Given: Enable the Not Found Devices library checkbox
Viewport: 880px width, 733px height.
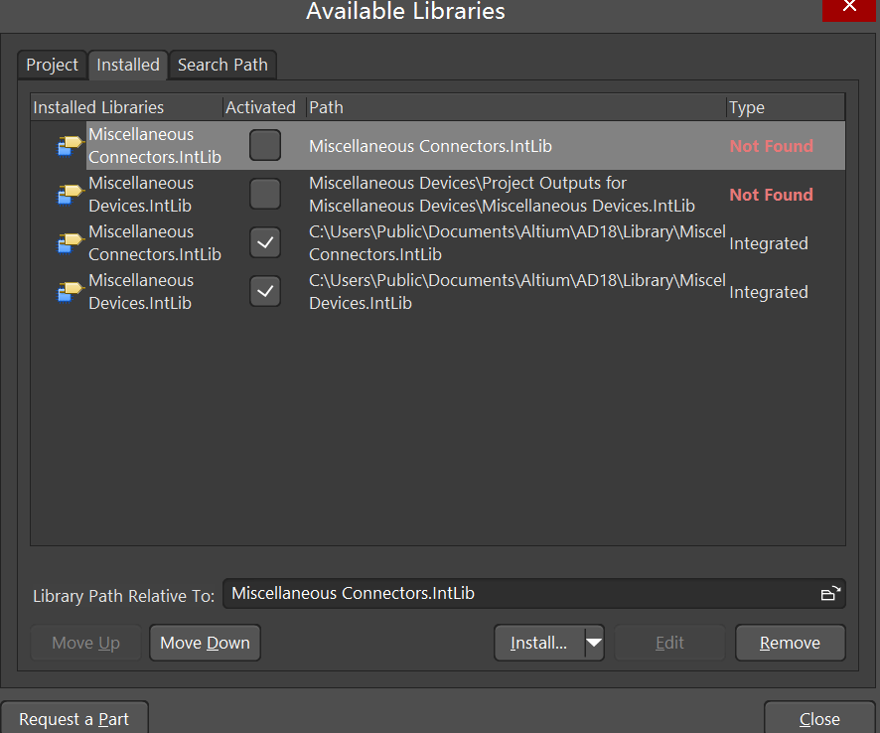Looking at the screenshot, I should (265, 195).
